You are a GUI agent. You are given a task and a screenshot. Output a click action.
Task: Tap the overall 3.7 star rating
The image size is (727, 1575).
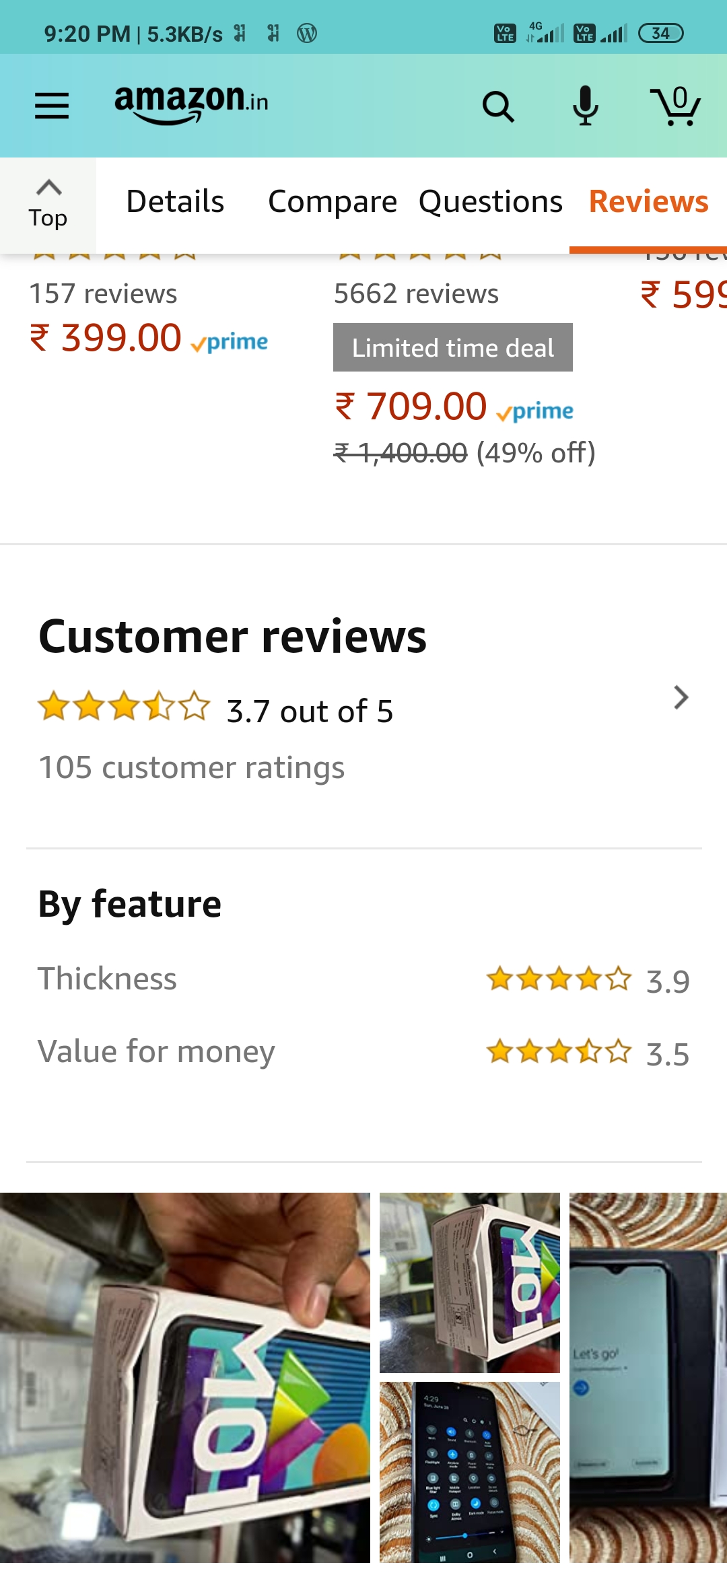pos(124,707)
